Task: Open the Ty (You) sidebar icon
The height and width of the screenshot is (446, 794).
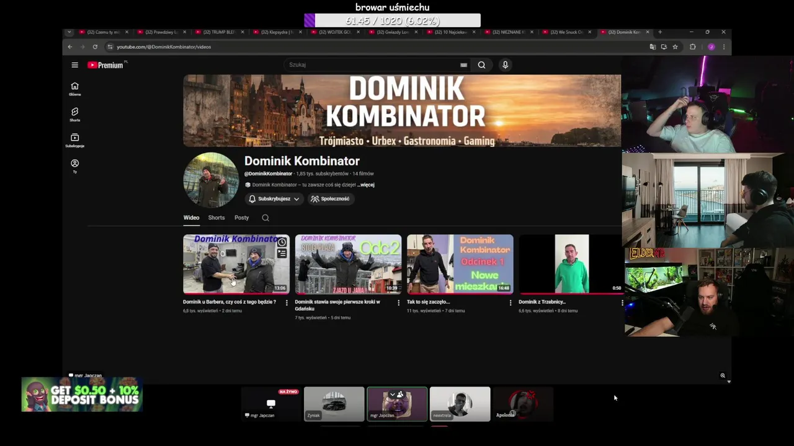Action: [74, 166]
